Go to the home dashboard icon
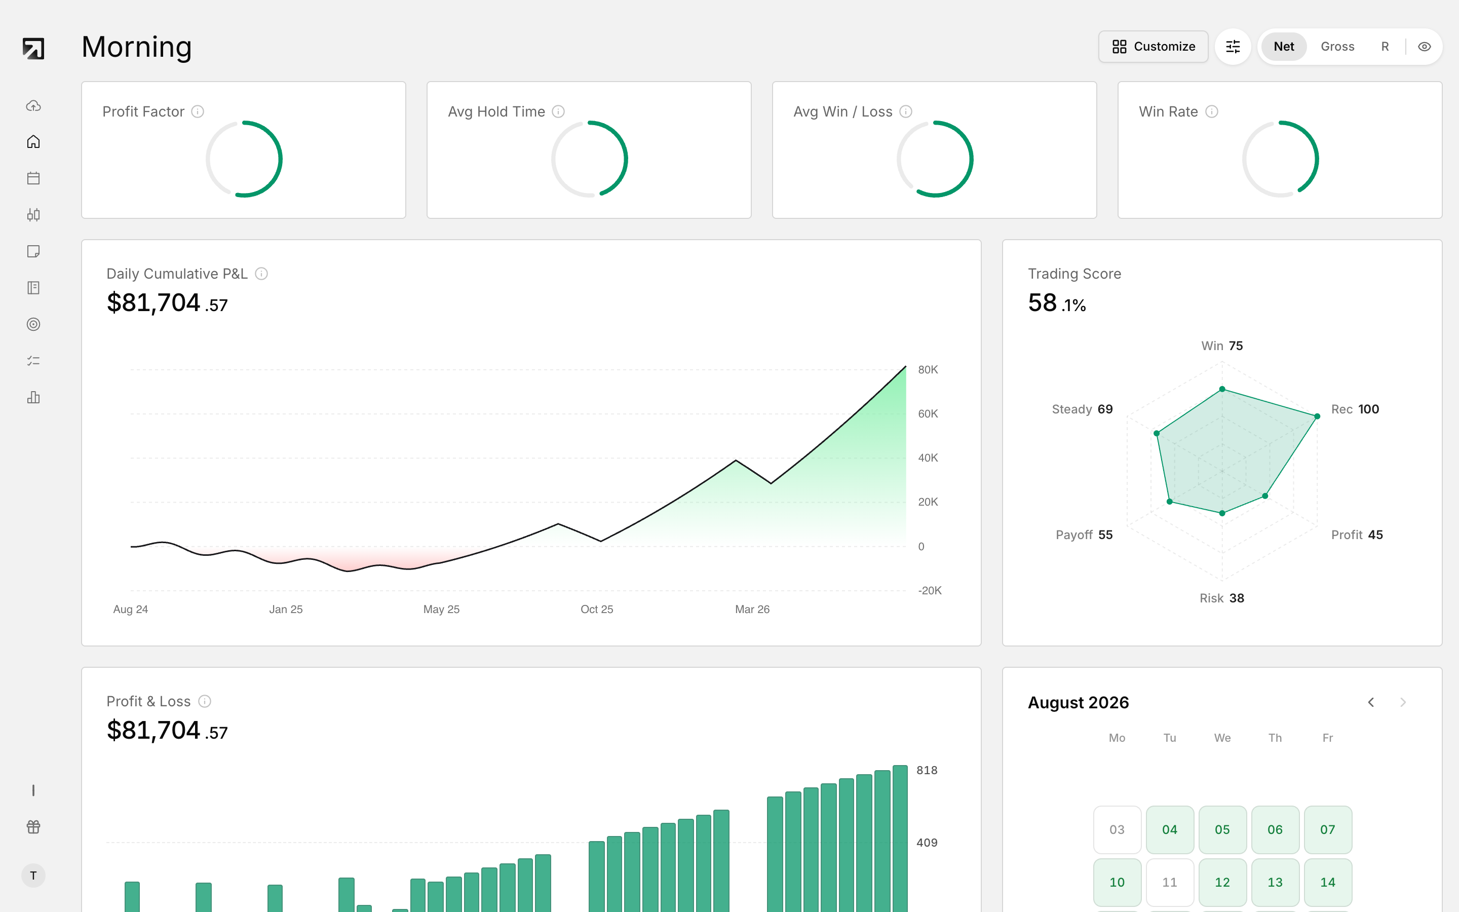Viewport: 1459px width, 912px height. point(33,142)
